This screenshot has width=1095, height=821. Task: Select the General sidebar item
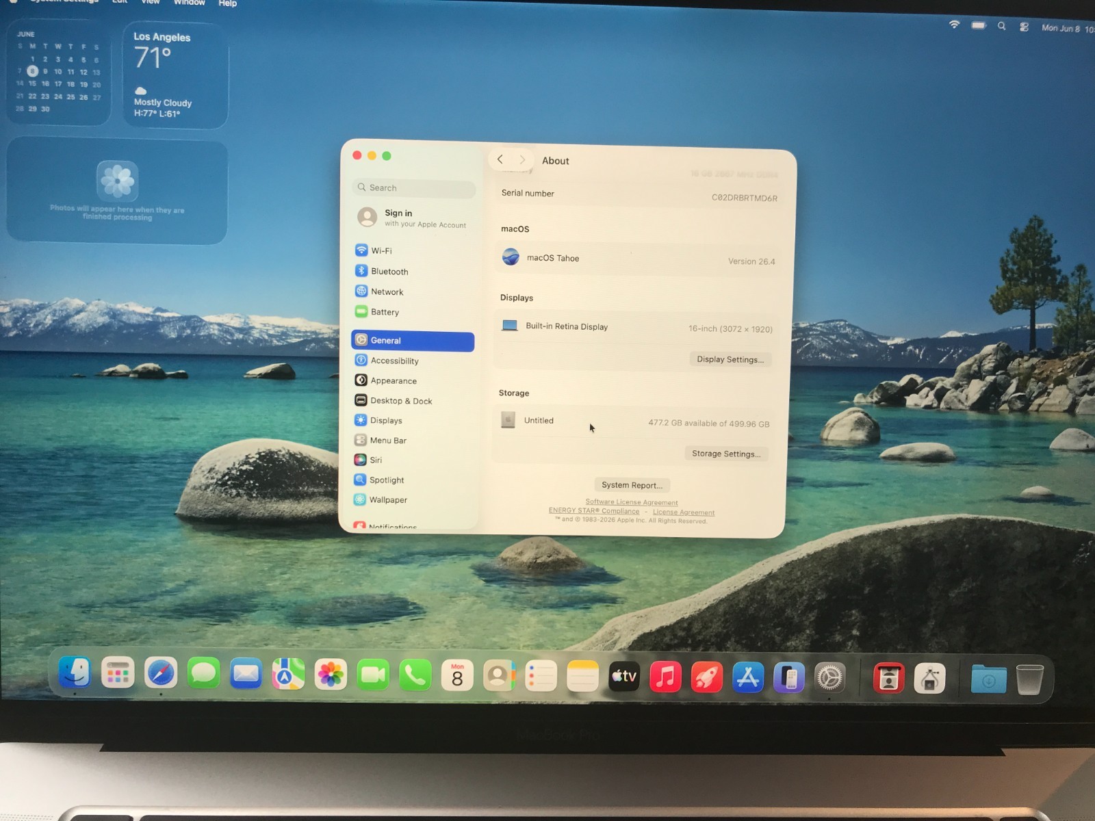point(413,341)
